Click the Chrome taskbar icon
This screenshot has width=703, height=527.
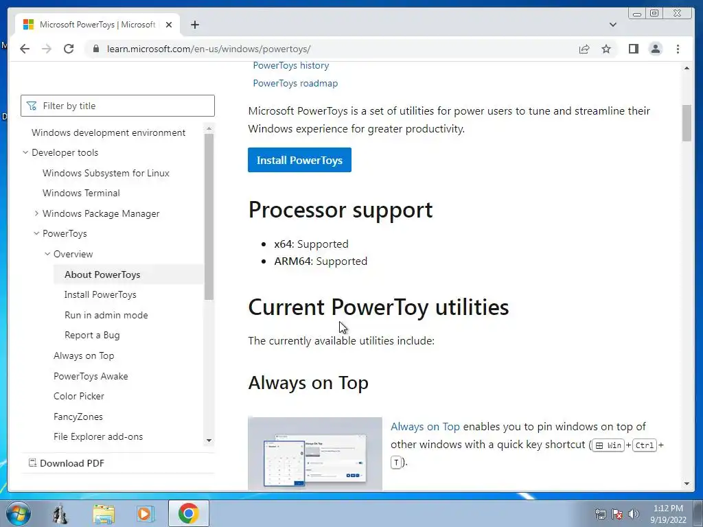[x=188, y=513]
